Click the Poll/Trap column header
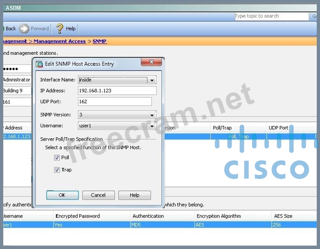320x249 pixels. click(223, 128)
